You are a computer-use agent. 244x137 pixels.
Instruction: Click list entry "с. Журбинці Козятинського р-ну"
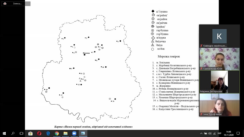click(174, 65)
